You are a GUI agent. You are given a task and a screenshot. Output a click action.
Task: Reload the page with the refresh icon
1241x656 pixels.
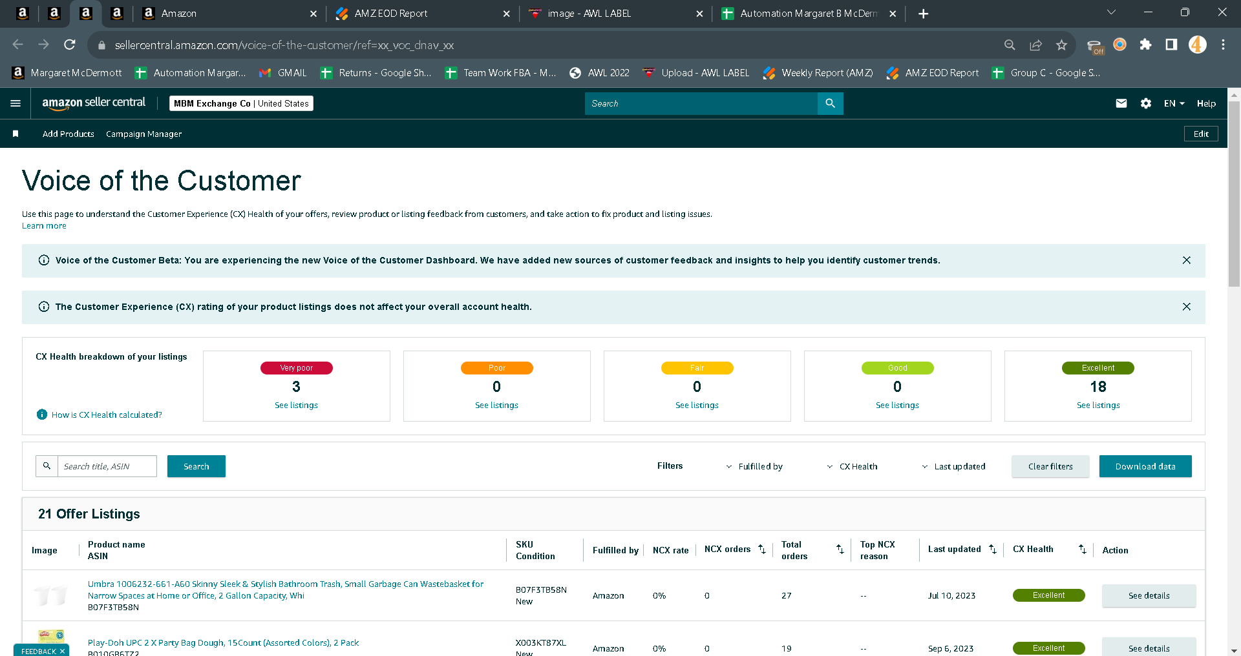coord(70,45)
